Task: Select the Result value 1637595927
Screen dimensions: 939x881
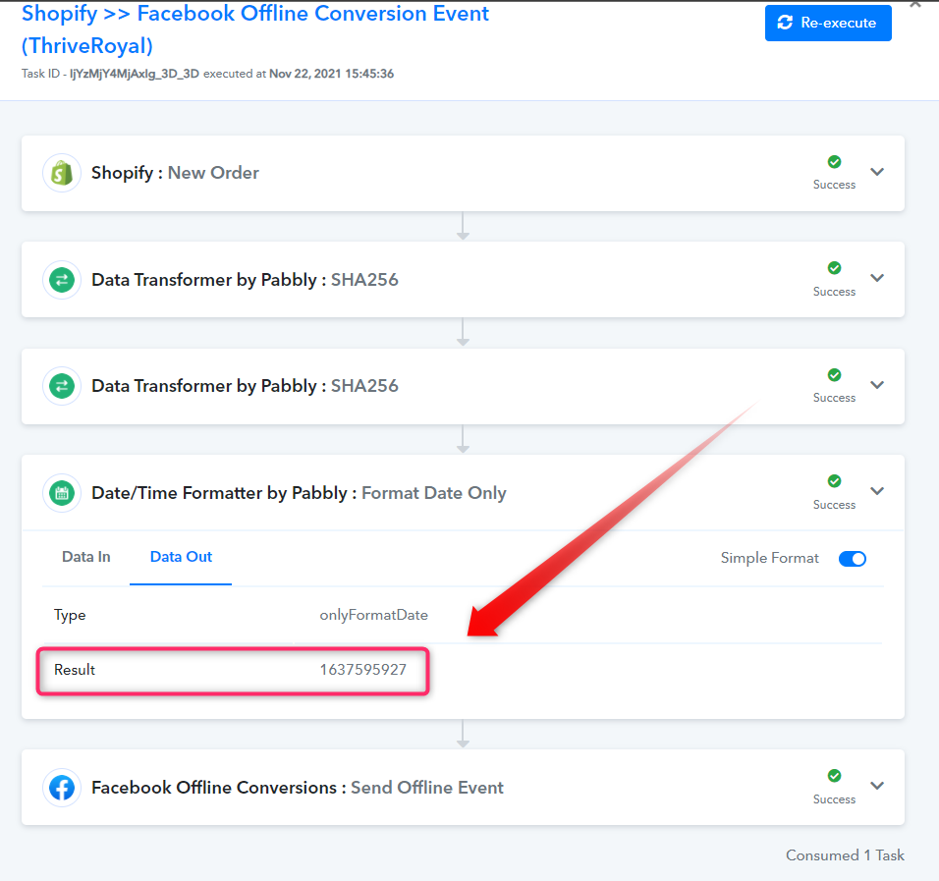Action: click(x=362, y=670)
